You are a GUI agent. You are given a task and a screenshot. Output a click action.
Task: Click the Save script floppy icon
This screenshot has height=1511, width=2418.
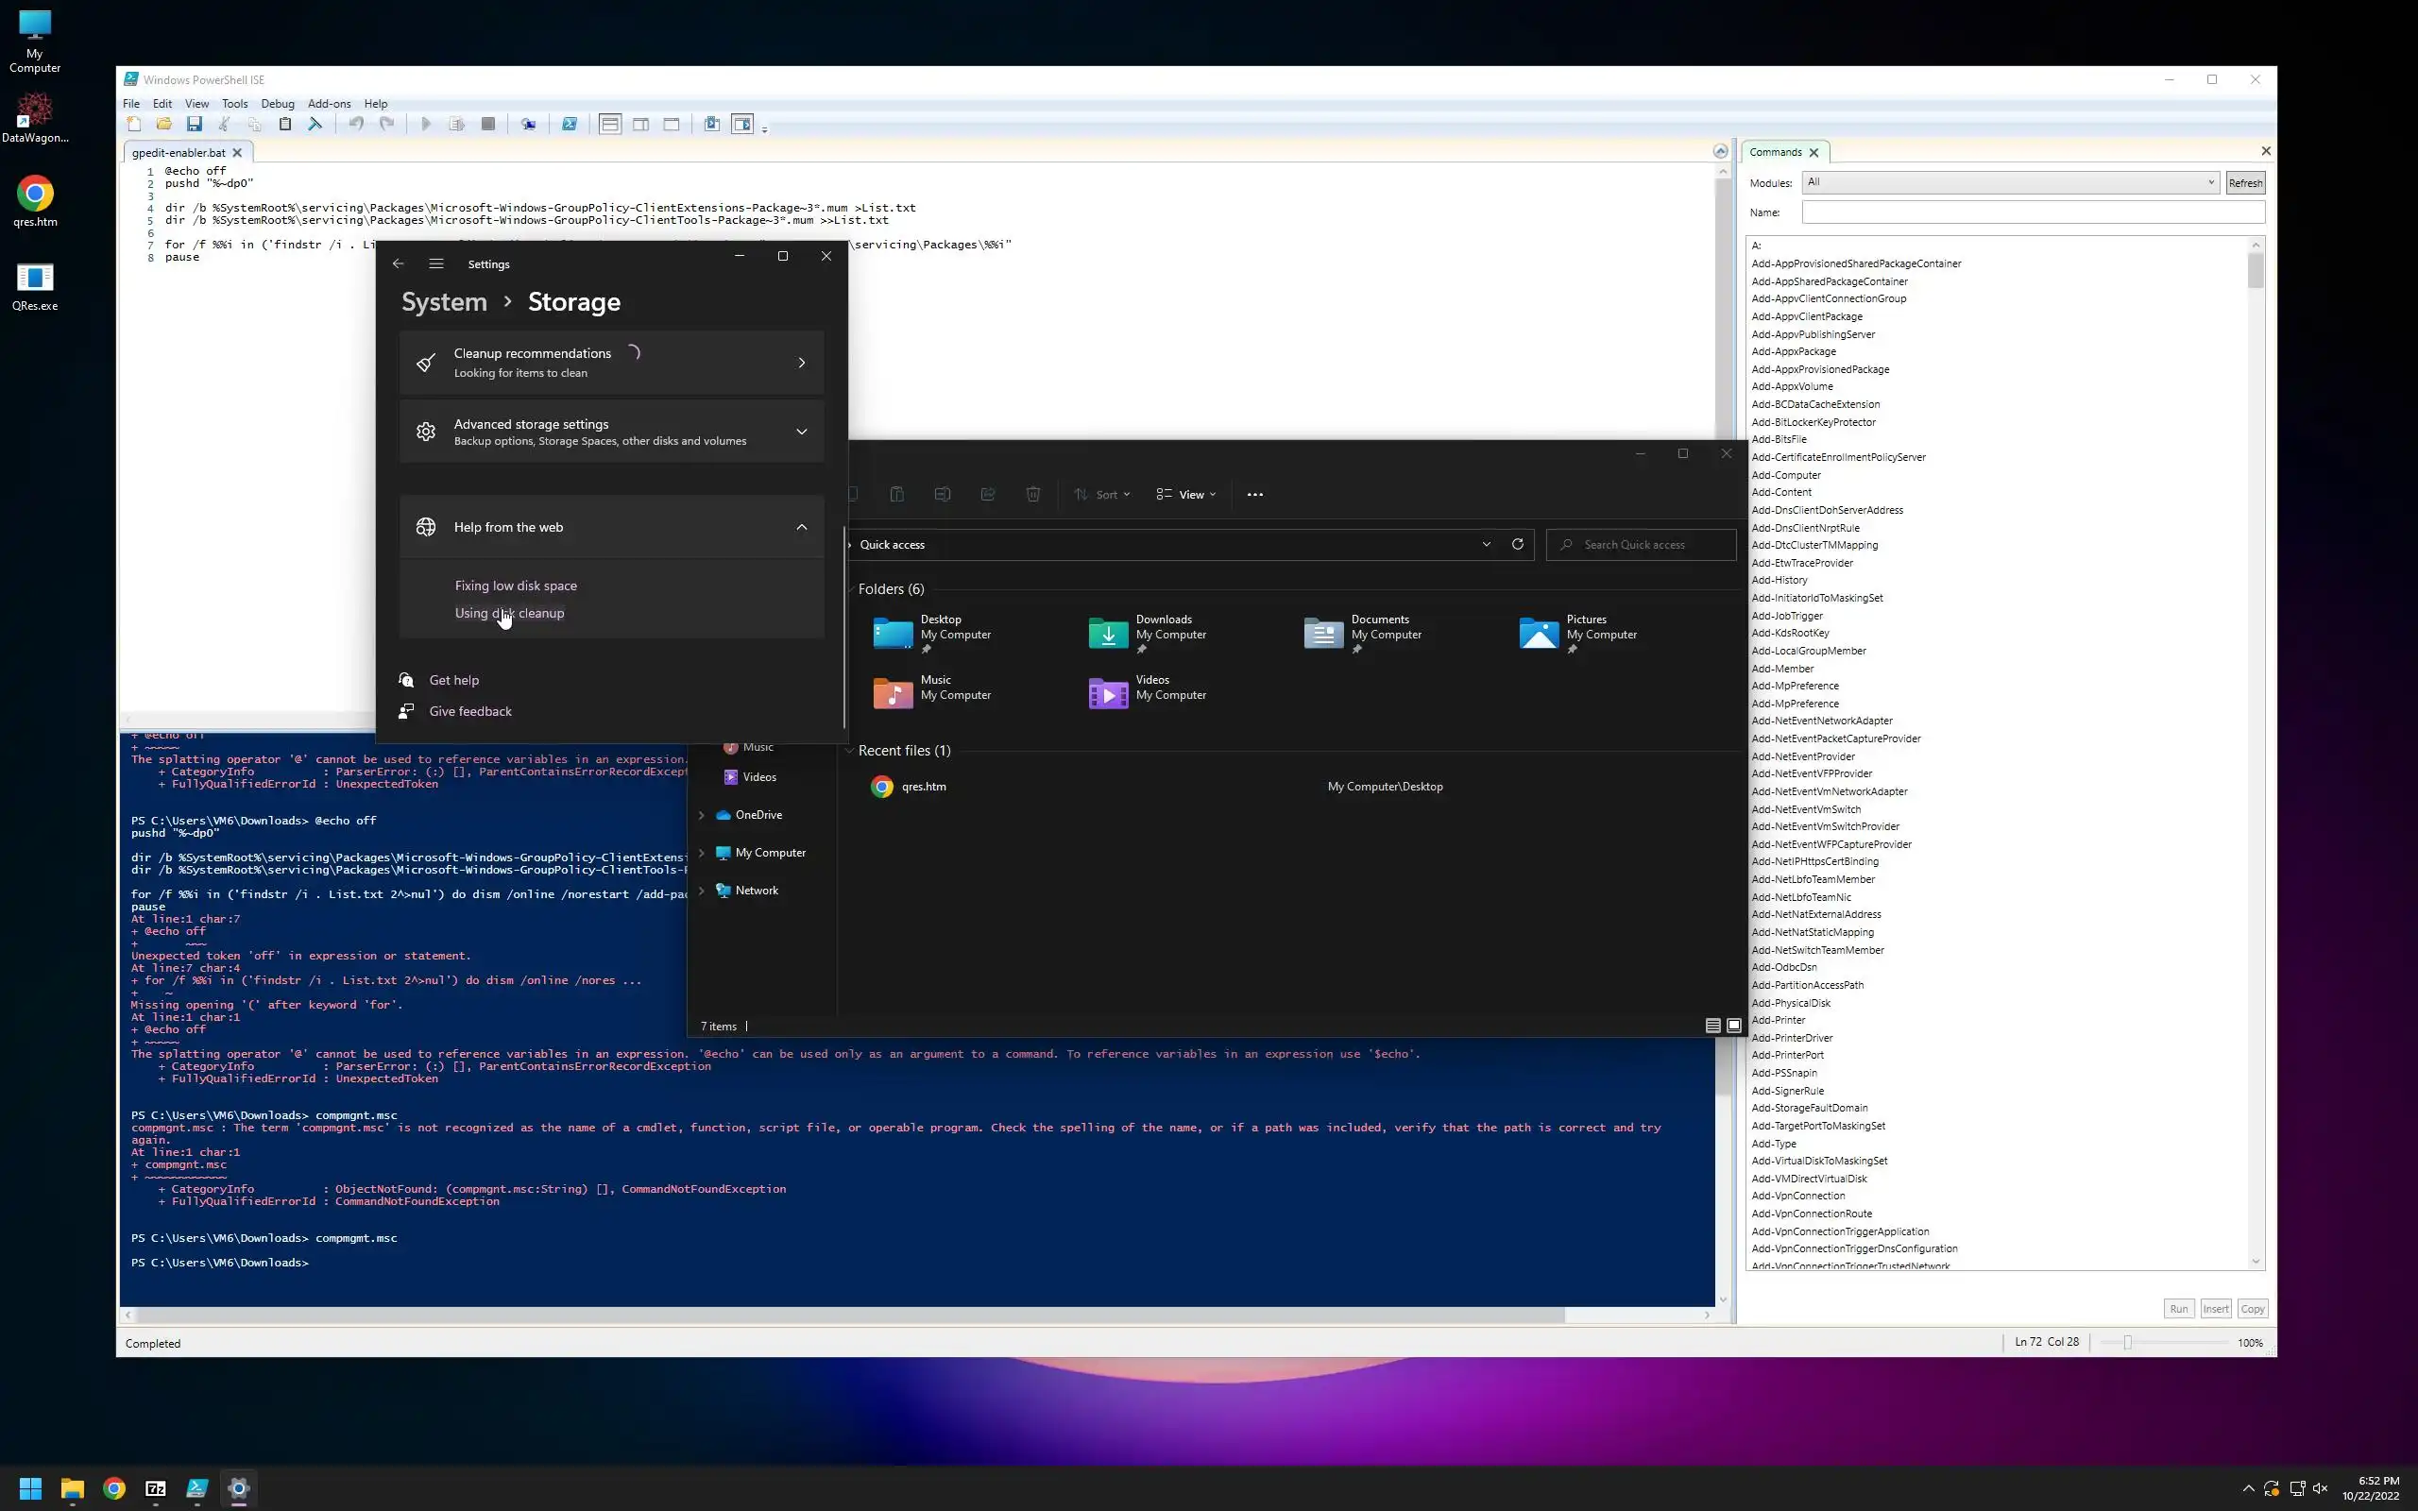tap(194, 124)
